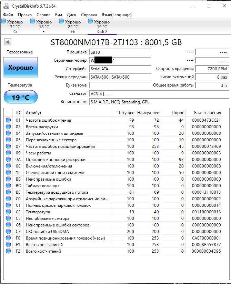Image resolution: width=231 pixels, height=284 pixels.
Task: Select the Disk 2 tab at 19 °C
Action: (x=102, y=27)
